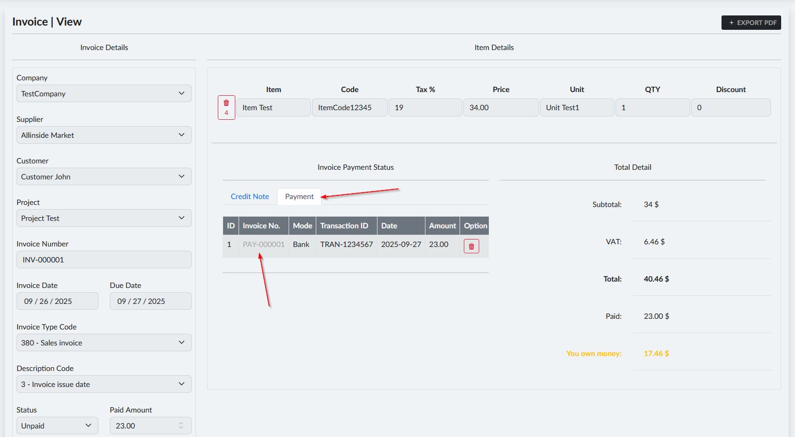
Task: Click the PAY-000001 invoice number link
Action: click(264, 244)
